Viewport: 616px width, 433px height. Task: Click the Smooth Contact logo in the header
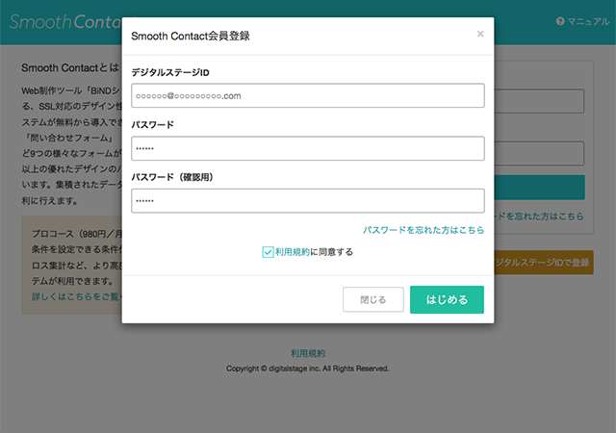point(65,22)
